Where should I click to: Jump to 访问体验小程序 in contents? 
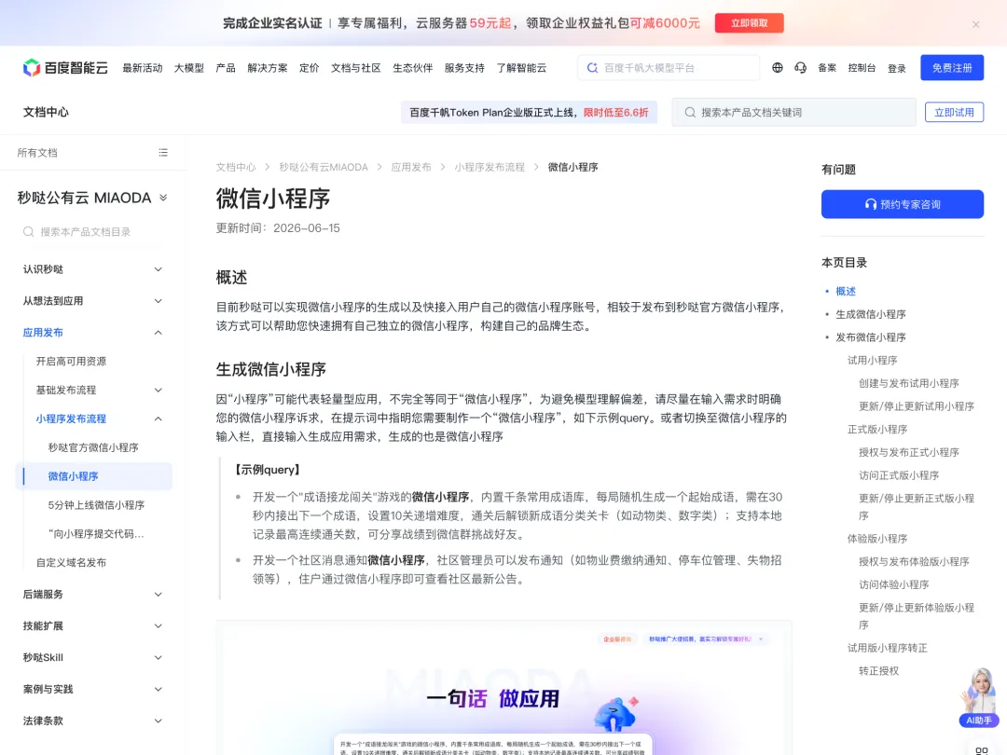coord(894,584)
